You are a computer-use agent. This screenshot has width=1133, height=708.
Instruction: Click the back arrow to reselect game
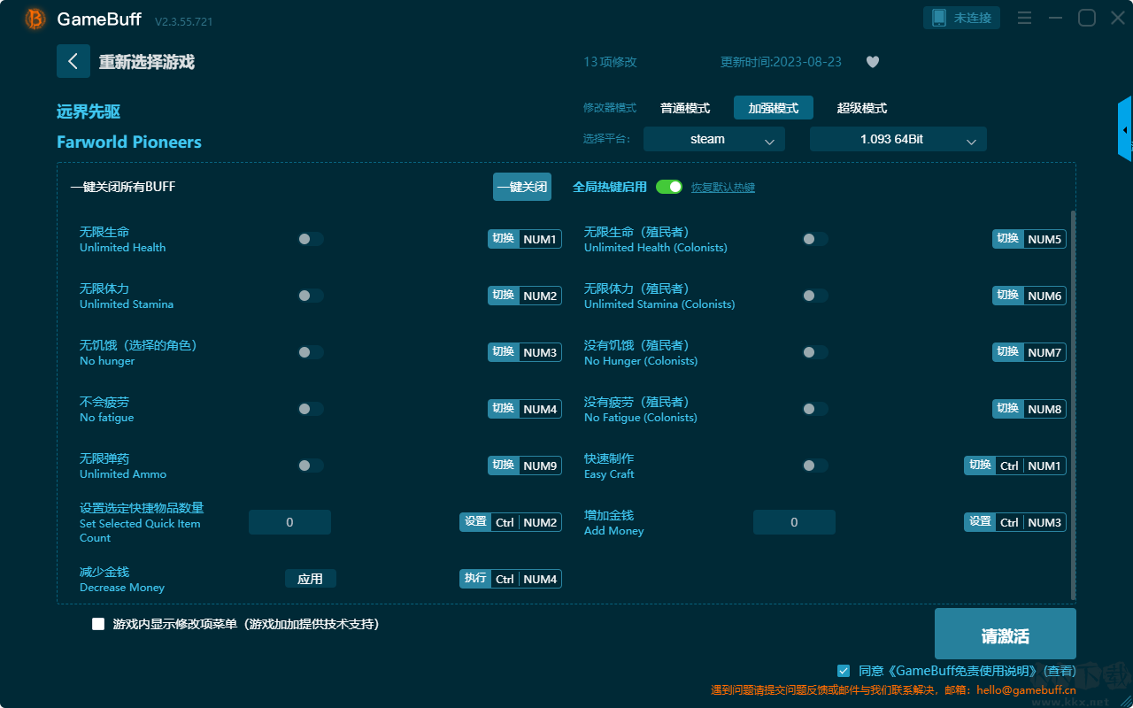click(73, 61)
